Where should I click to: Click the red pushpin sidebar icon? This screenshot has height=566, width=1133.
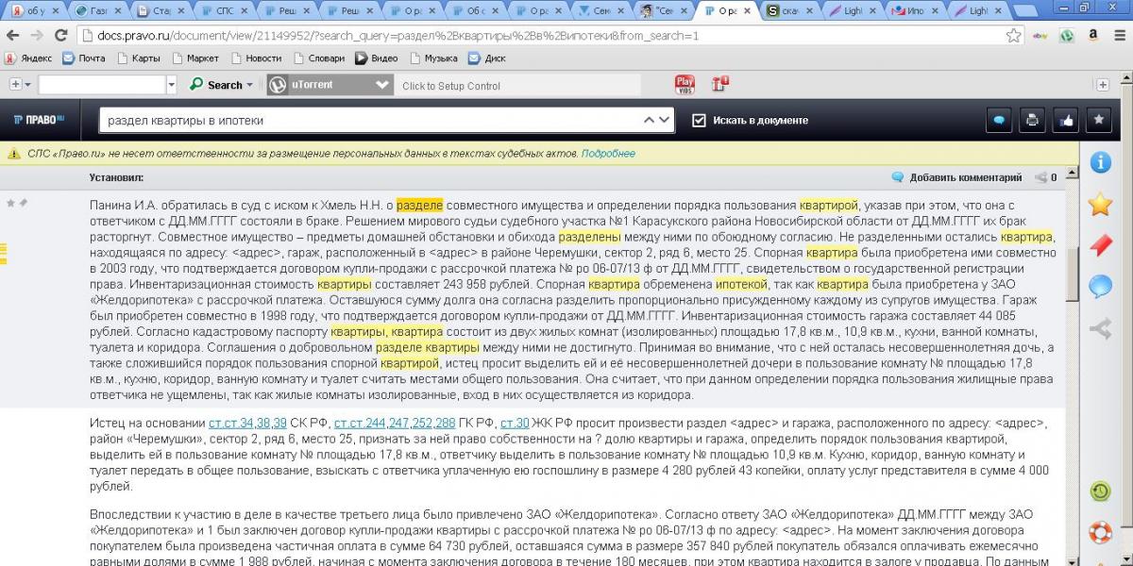coord(1100,245)
